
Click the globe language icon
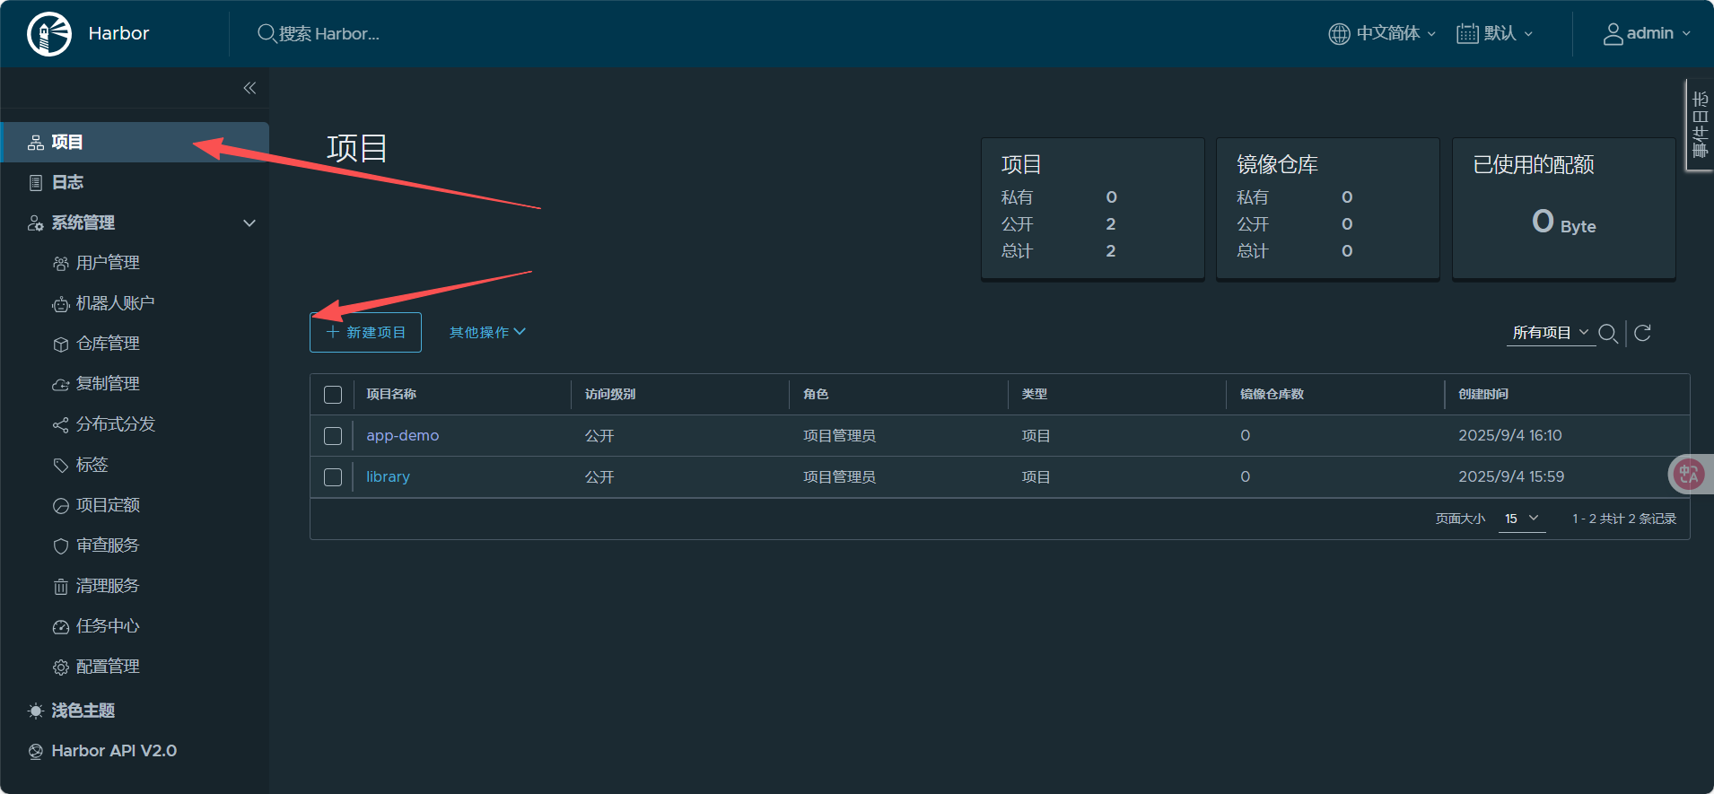(1339, 33)
